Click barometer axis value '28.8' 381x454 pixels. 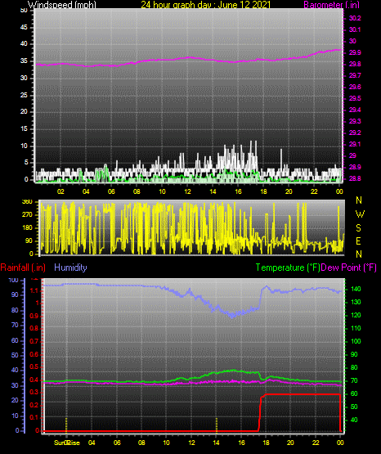point(355,178)
